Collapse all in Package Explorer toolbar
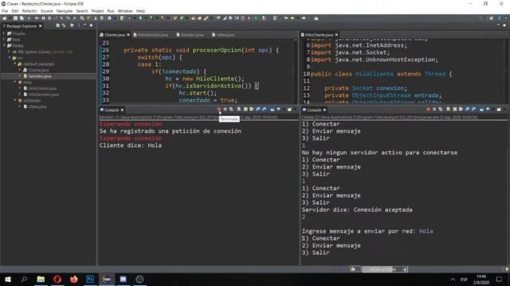This screenshot has height=286, width=510. tap(57, 25)
